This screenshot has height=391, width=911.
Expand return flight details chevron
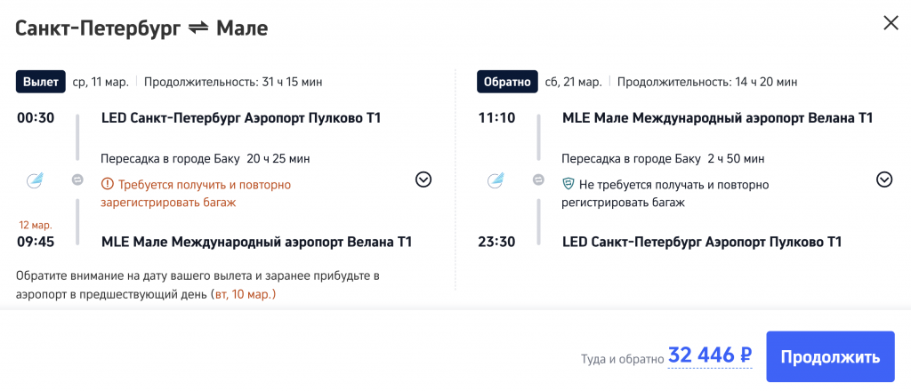(x=884, y=180)
